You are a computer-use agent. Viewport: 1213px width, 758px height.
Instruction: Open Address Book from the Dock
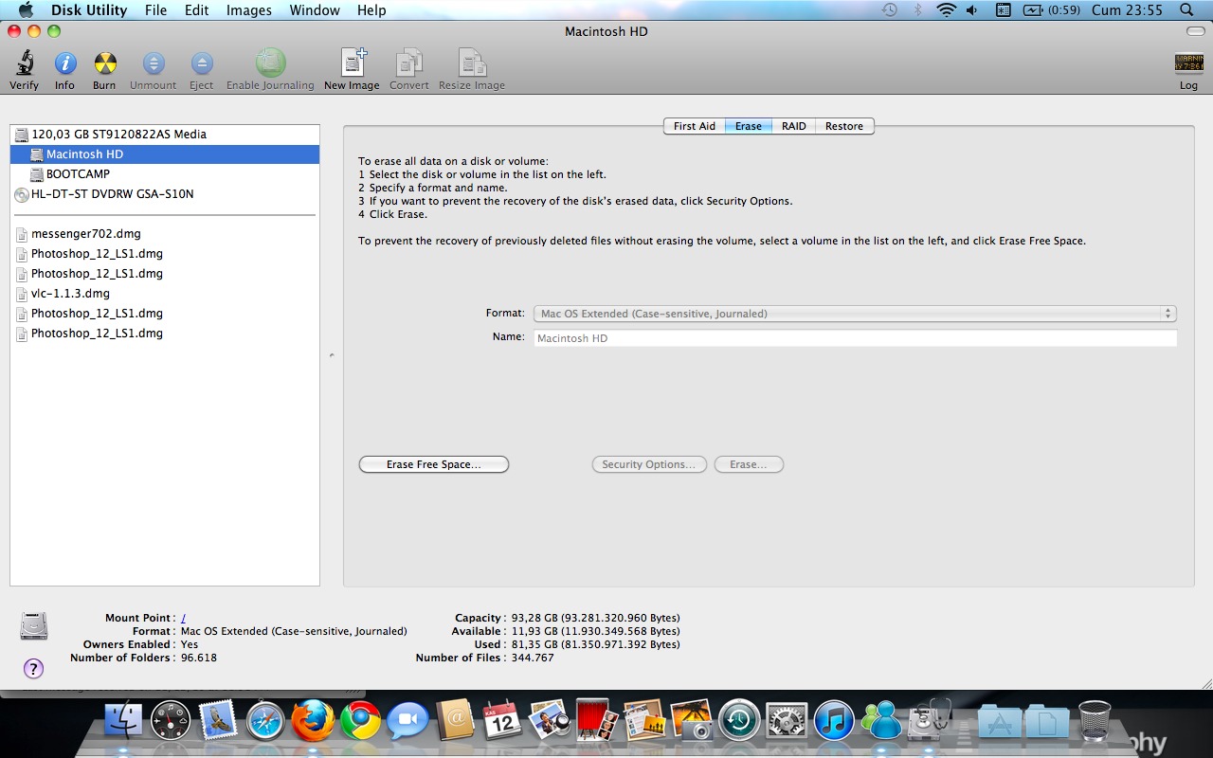pyautogui.click(x=455, y=722)
